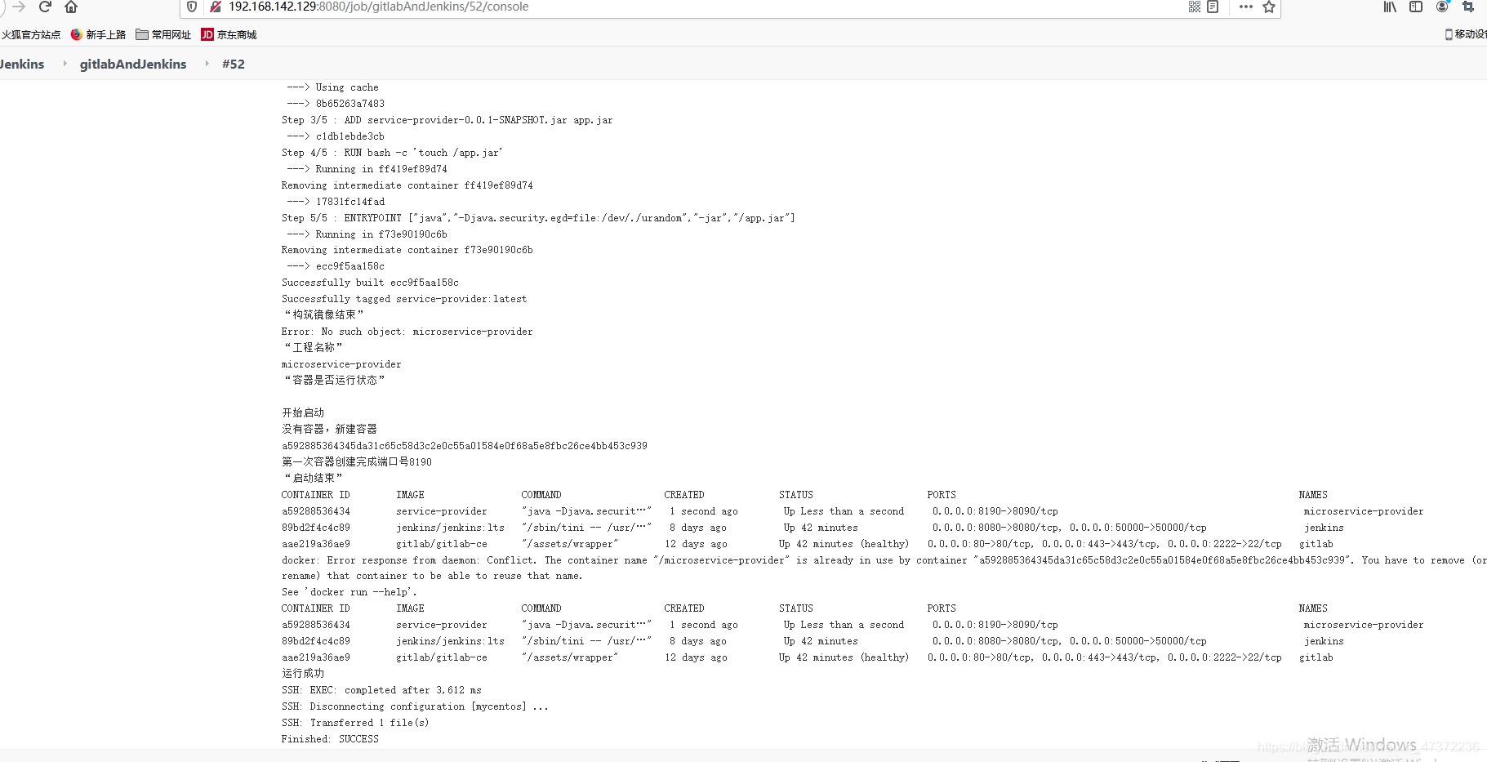Click the 'Finished: SUCCESS' line
Screen dimensions: 1487x762
(330, 739)
